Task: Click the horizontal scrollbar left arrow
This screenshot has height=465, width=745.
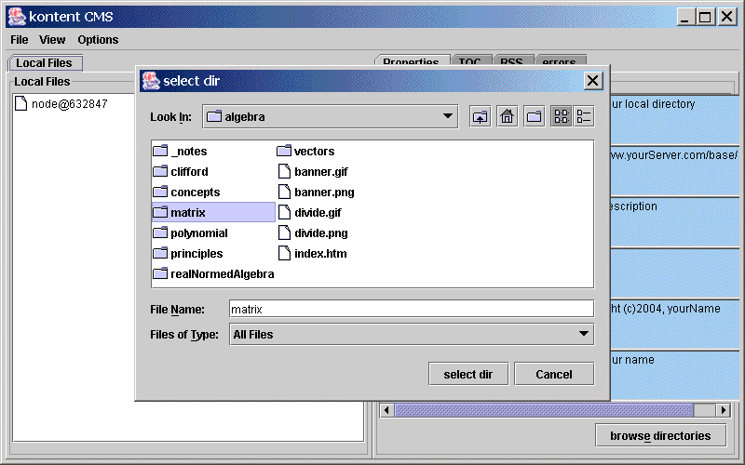Action: pyautogui.click(x=386, y=410)
